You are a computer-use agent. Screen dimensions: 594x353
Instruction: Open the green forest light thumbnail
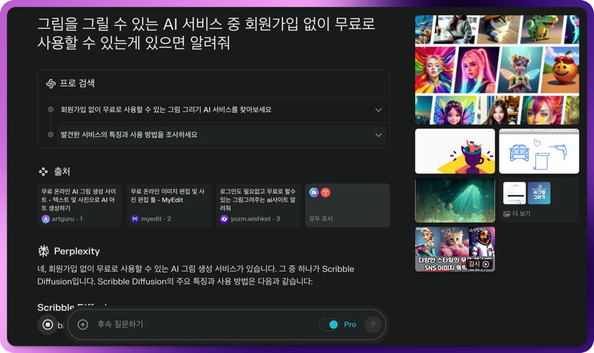click(x=455, y=201)
